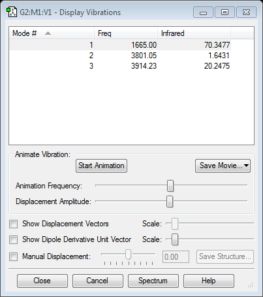
Task: Open the Save Movie dropdown arrow
Action: (x=246, y=166)
